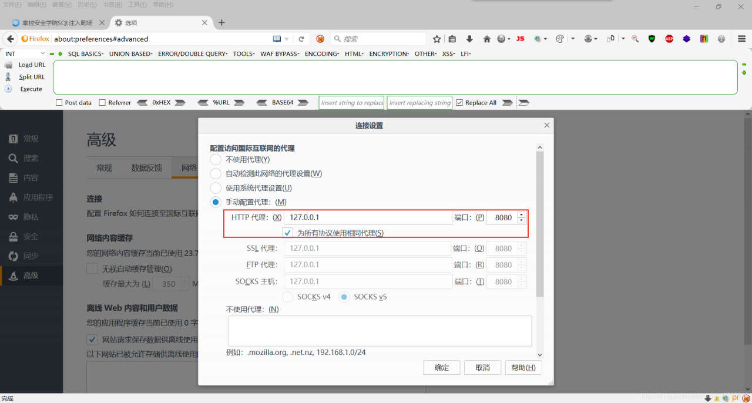This screenshot has height=403, width=752.
Task: Expand the ENCODING dropdown in HackBar
Action: pos(321,53)
